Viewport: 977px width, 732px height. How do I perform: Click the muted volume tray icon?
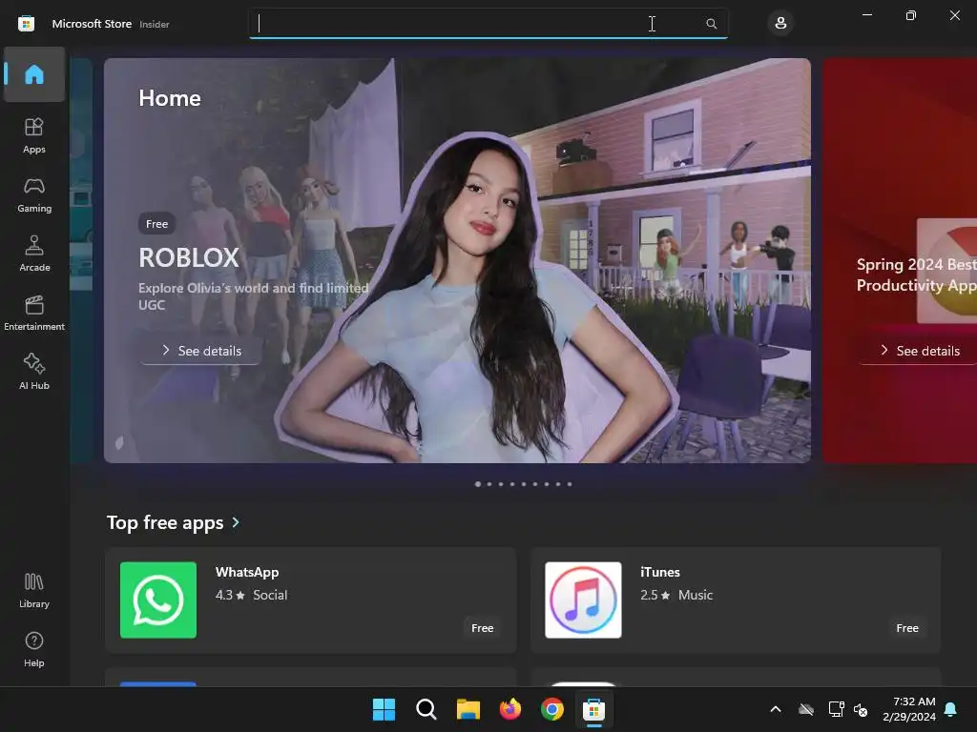point(861,709)
